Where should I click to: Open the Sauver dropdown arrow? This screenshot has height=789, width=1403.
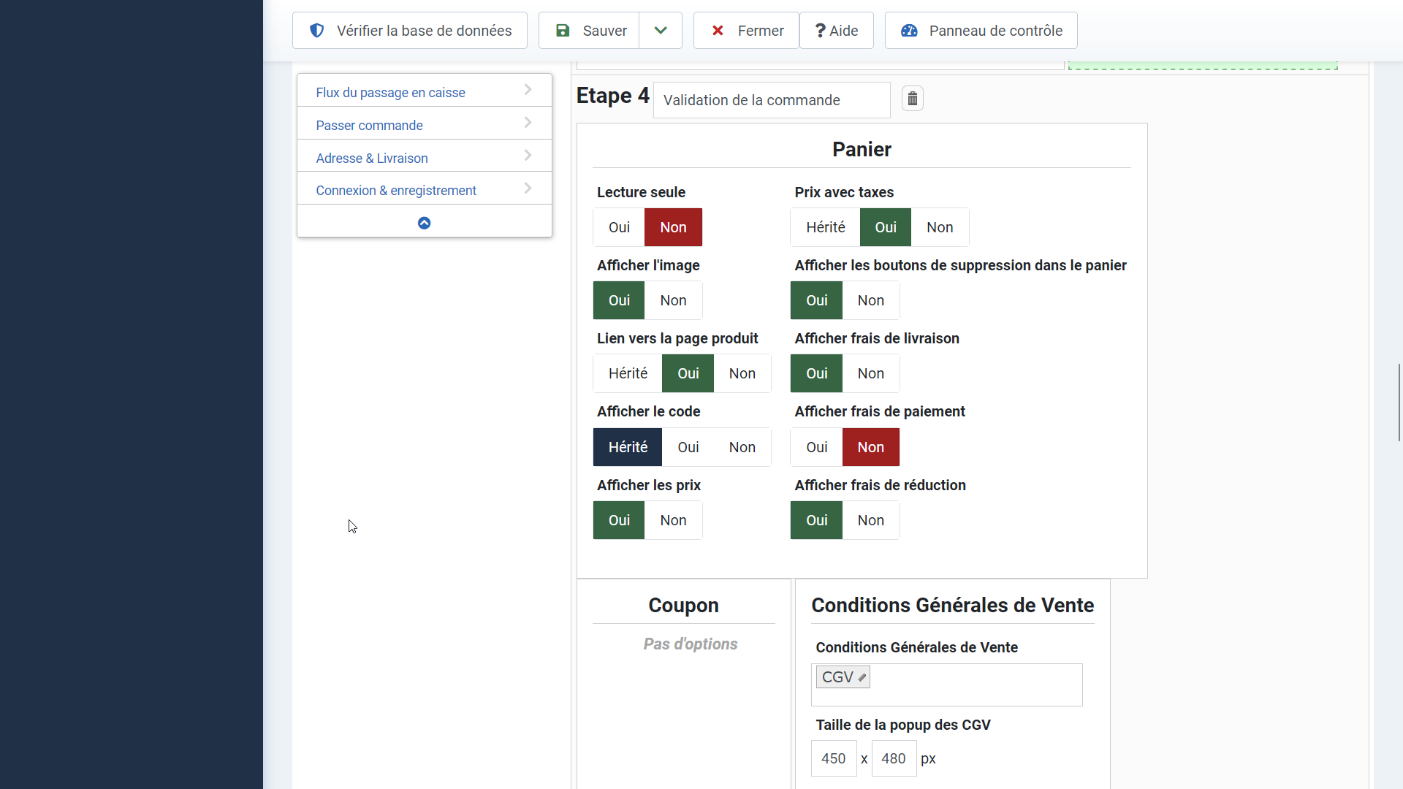661,31
